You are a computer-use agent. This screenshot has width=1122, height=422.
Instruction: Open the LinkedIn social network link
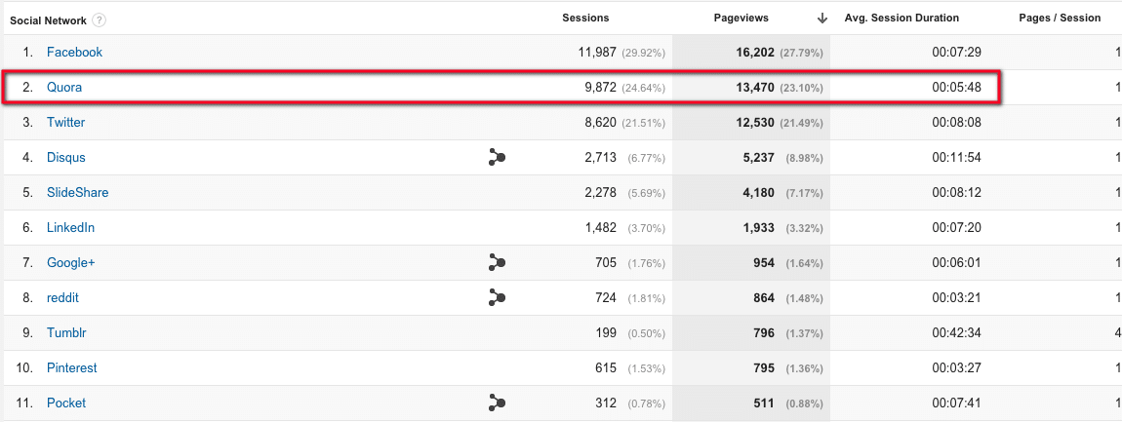tap(70, 227)
